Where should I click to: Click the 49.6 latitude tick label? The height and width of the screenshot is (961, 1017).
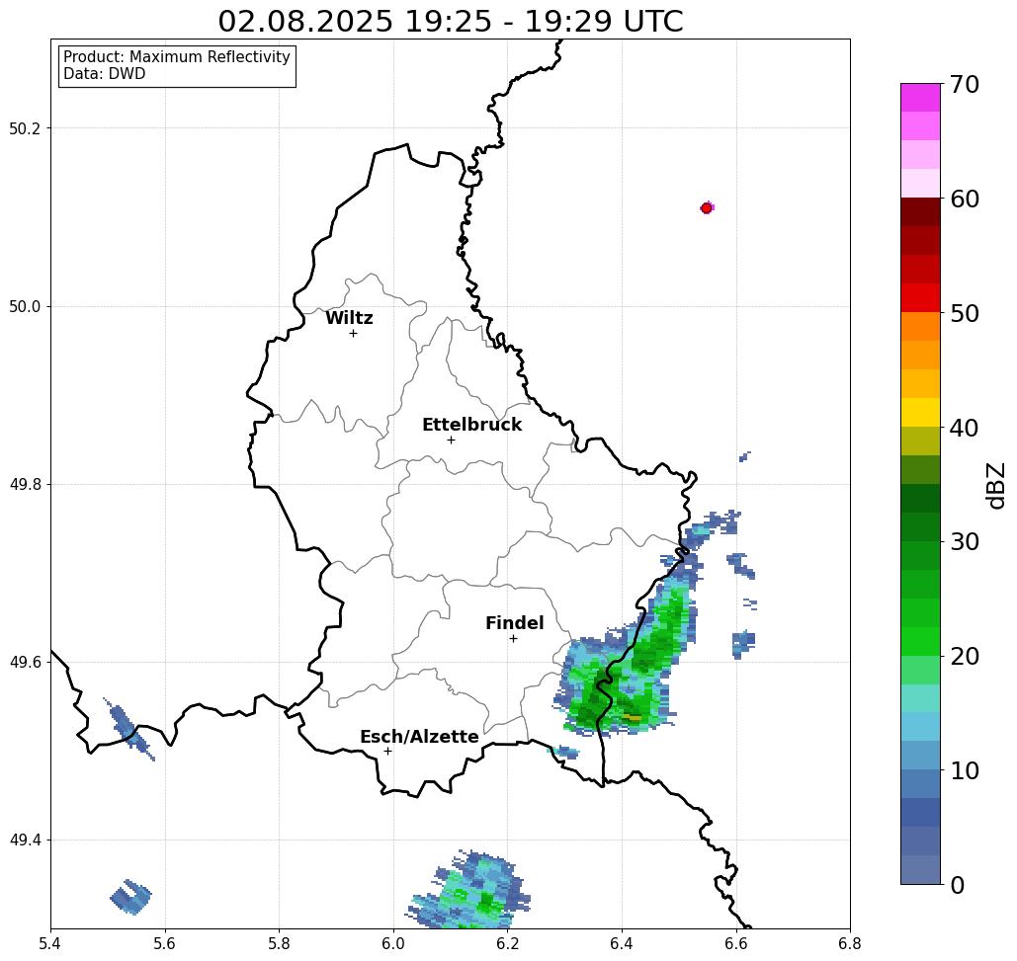point(25,663)
